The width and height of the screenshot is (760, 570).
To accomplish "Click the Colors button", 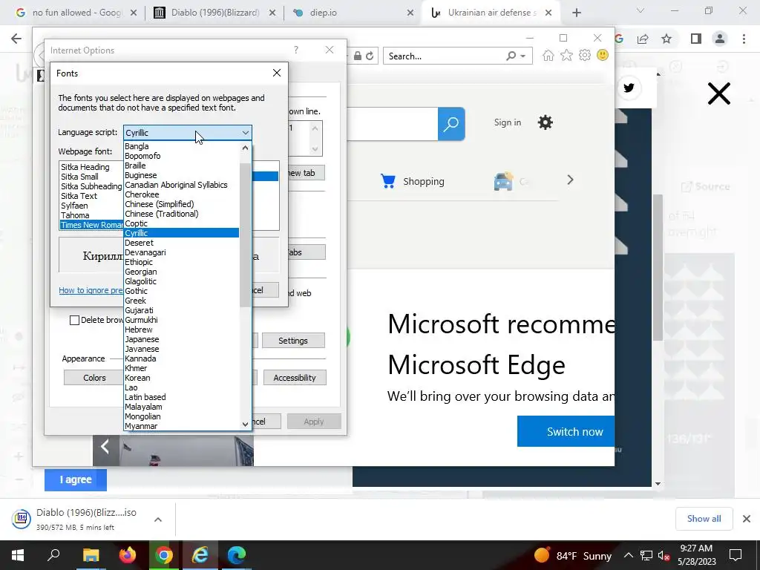I will pos(94,378).
